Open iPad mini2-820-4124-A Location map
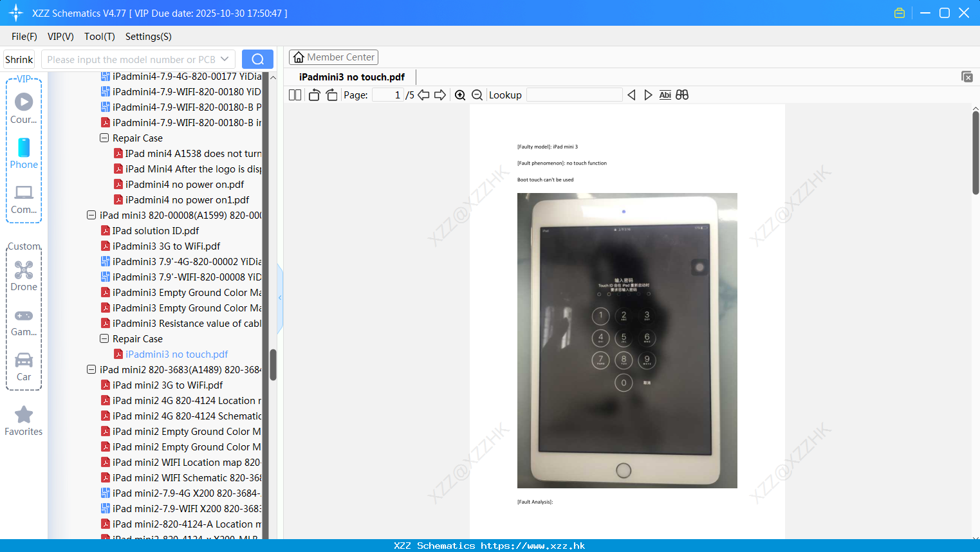The width and height of the screenshot is (980, 552). point(181,524)
